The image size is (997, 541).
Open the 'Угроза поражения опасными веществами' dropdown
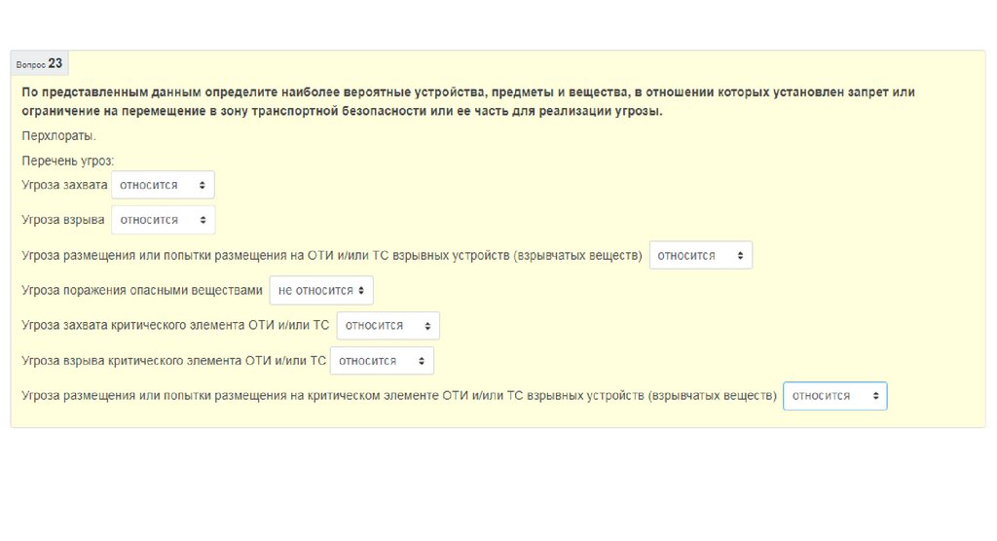[320, 290]
